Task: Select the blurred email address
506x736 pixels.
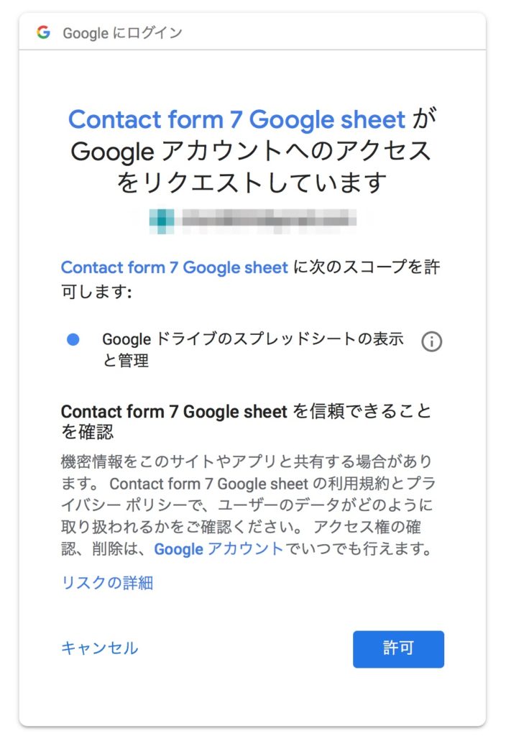Action: (269, 218)
